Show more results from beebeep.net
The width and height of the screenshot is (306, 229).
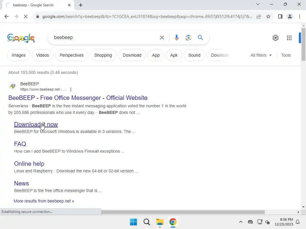point(44,201)
